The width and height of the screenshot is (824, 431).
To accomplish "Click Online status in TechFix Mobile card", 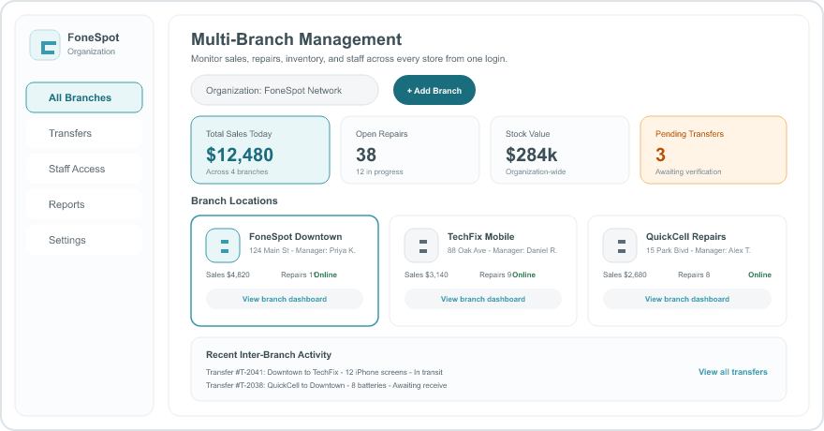I will coord(524,275).
